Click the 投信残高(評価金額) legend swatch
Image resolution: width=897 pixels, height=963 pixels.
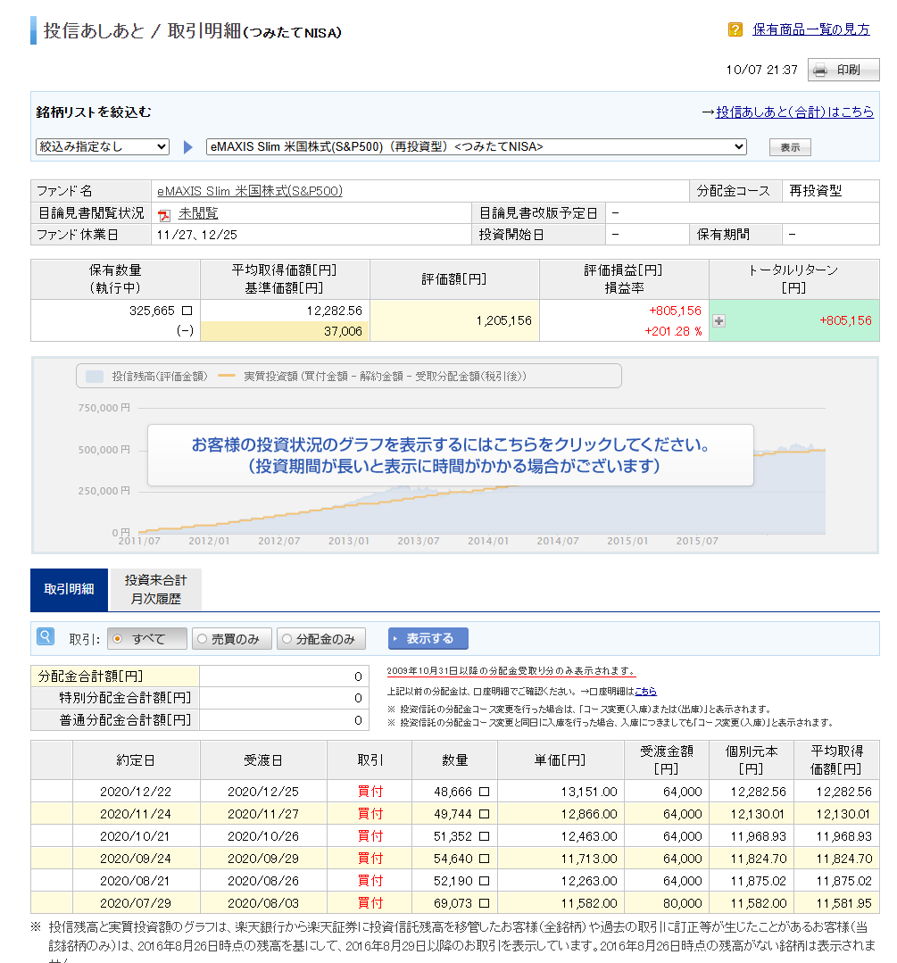pos(94,377)
